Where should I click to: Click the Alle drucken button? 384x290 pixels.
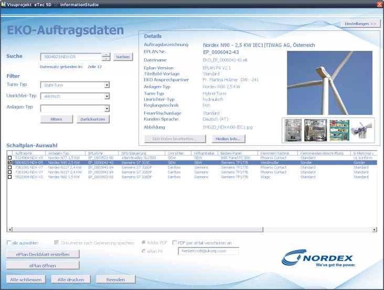click(71, 280)
